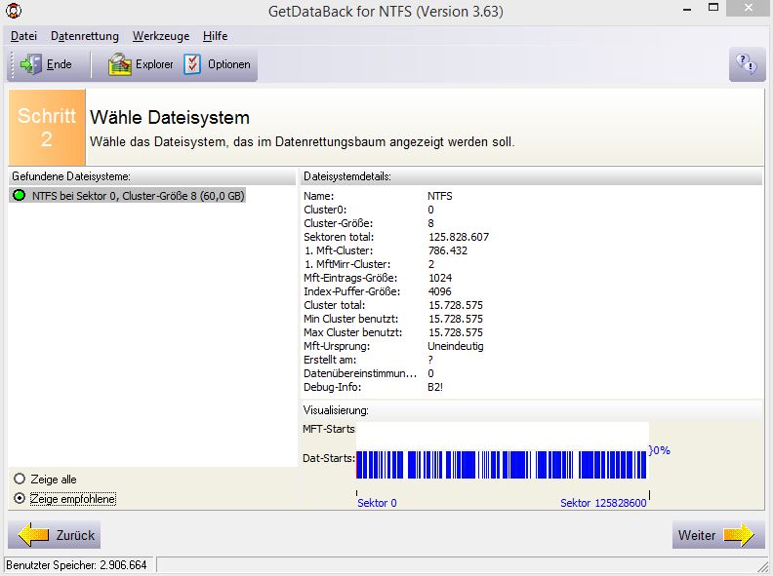Viewport: 773px width, 576px height.
Task: Click the Mft-Eintrags-Größe value 1024
Action: coord(440,278)
